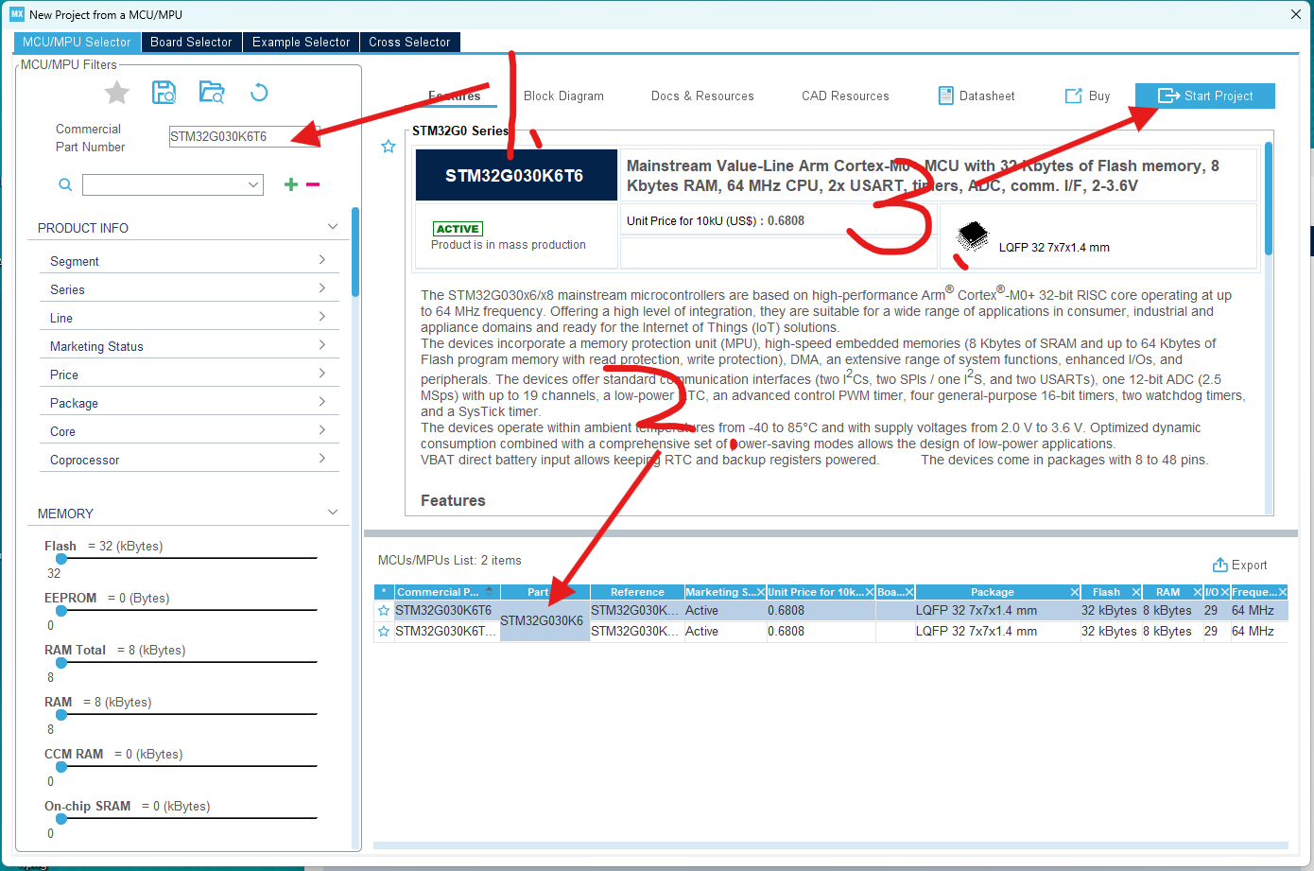Select the STM32G030K6T6 row in MCU list
The height and width of the screenshot is (871, 1314).
pyautogui.click(x=831, y=611)
